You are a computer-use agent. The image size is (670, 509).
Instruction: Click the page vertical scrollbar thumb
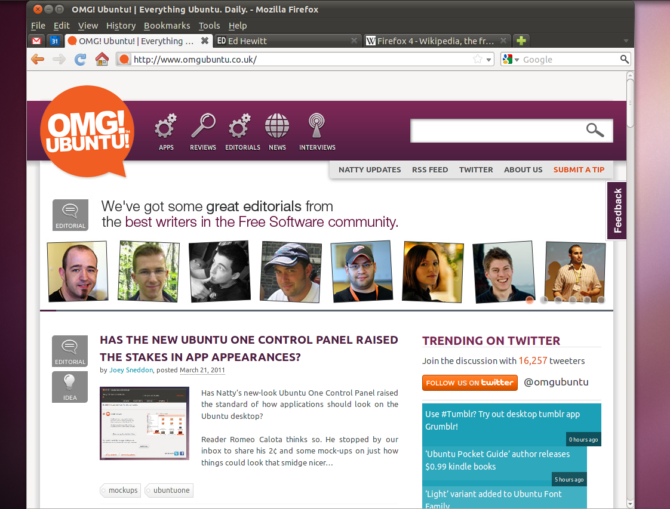(630, 101)
